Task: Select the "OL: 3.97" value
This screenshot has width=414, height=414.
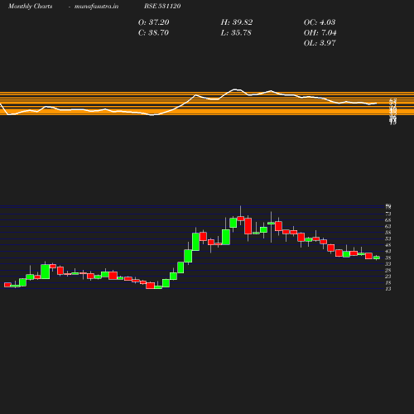Action: 320,43
